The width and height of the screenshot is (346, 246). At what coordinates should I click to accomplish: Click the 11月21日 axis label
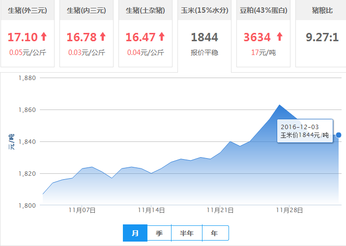coord(220,210)
